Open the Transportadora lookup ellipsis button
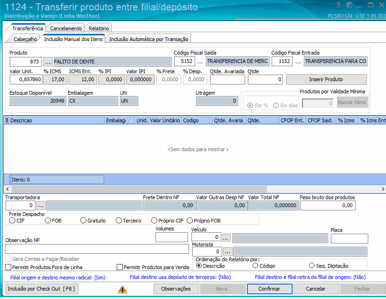This screenshot has height=299, width=386. [x=41, y=206]
